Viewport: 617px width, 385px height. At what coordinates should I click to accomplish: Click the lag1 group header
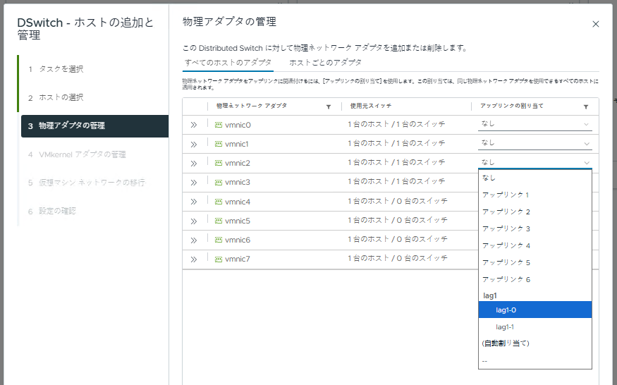[490, 295]
